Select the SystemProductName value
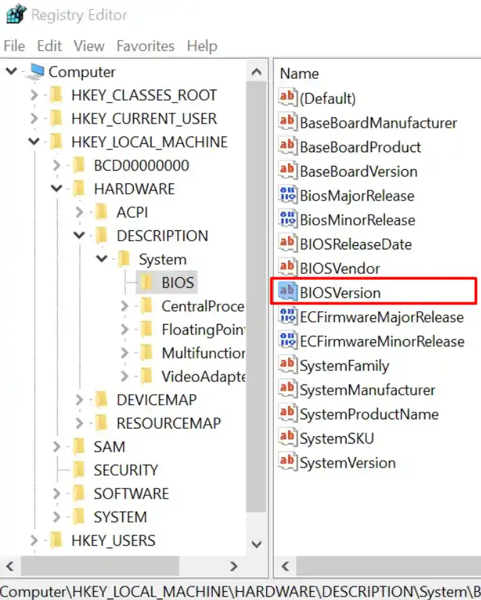 click(369, 414)
